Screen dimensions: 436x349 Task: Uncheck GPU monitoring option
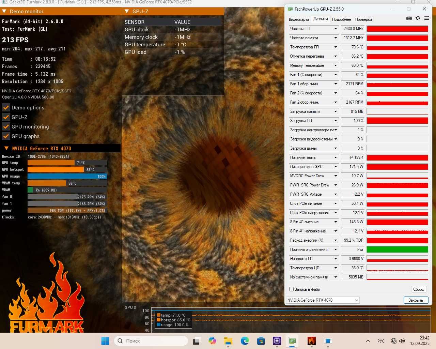pyautogui.click(x=6, y=127)
